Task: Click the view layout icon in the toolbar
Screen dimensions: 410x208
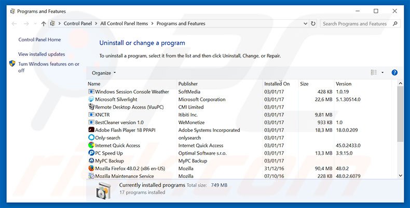Action: tap(374, 73)
